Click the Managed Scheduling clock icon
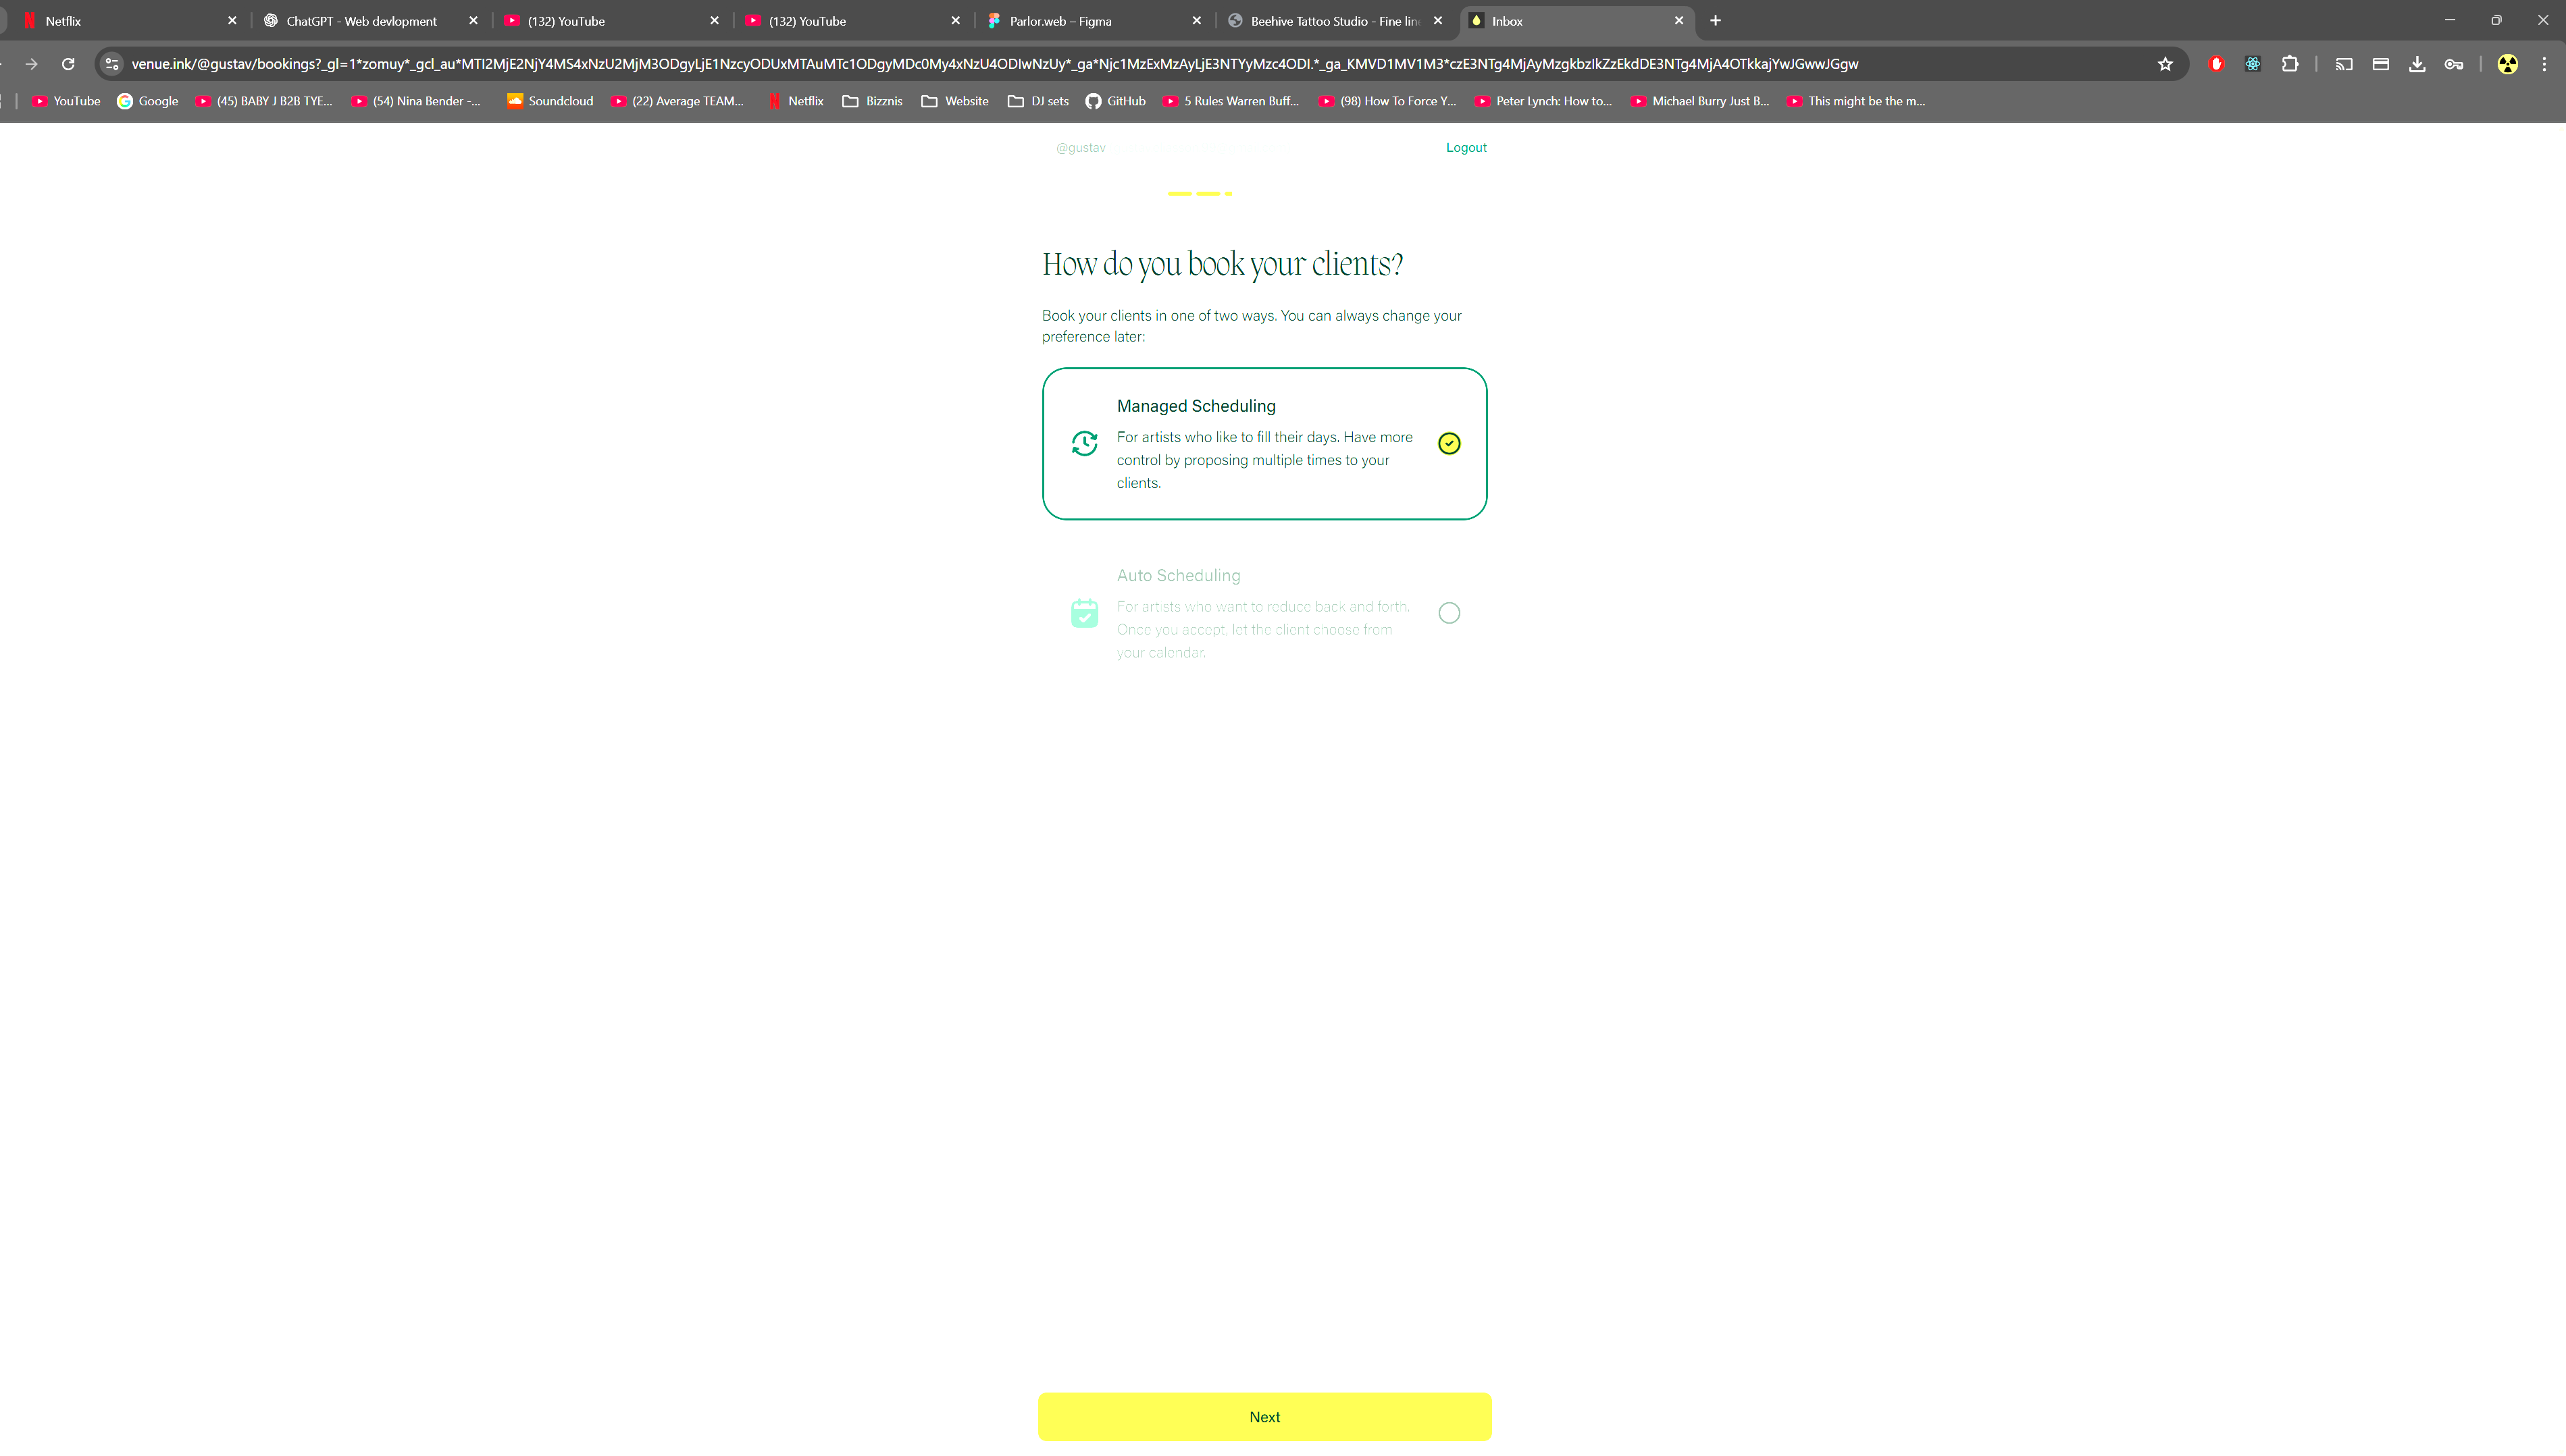 (x=1085, y=443)
